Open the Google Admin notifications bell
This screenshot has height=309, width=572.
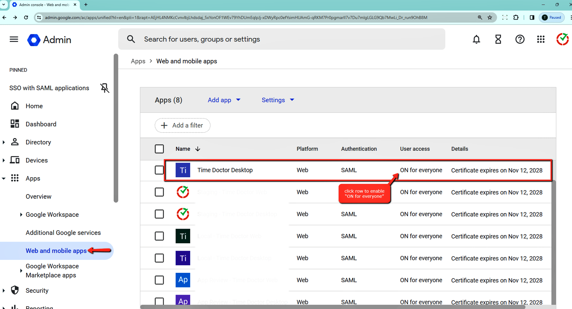pyautogui.click(x=476, y=39)
